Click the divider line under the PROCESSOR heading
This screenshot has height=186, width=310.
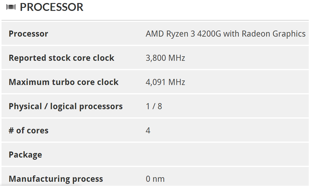155,20
